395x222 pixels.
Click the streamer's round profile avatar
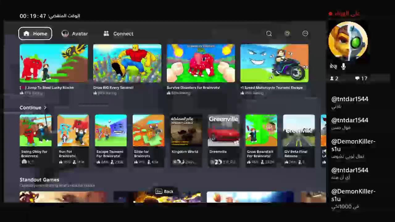(x=348, y=41)
